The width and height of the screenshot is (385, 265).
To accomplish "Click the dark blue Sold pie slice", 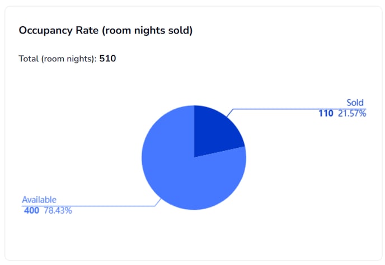I will pyautogui.click(x=214, y=132).
